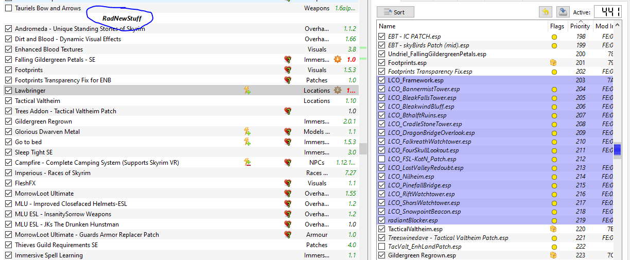Uncheck the Lawbringer mod checkbox
Viewport: 630px width, 260px height.
coord(8,91)
